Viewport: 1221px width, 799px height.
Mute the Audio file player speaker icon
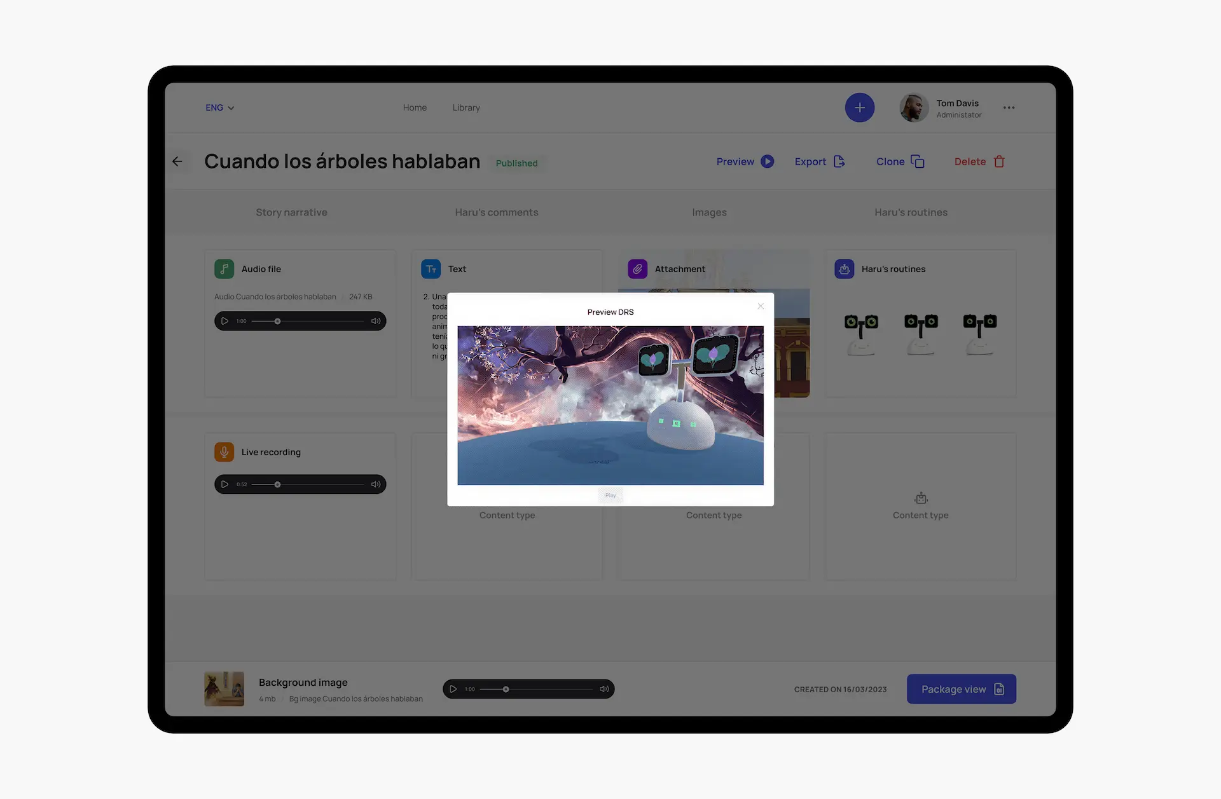(x=376, y=321)
